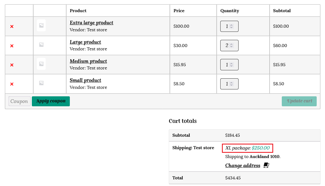
Task: Delete Medium product row via red X
Action: pos(12,65)
